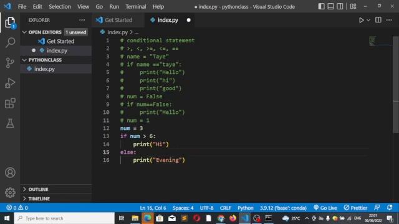399x224 pixels.
Task: Open the Go menu
Action: (x=99, y=7)
